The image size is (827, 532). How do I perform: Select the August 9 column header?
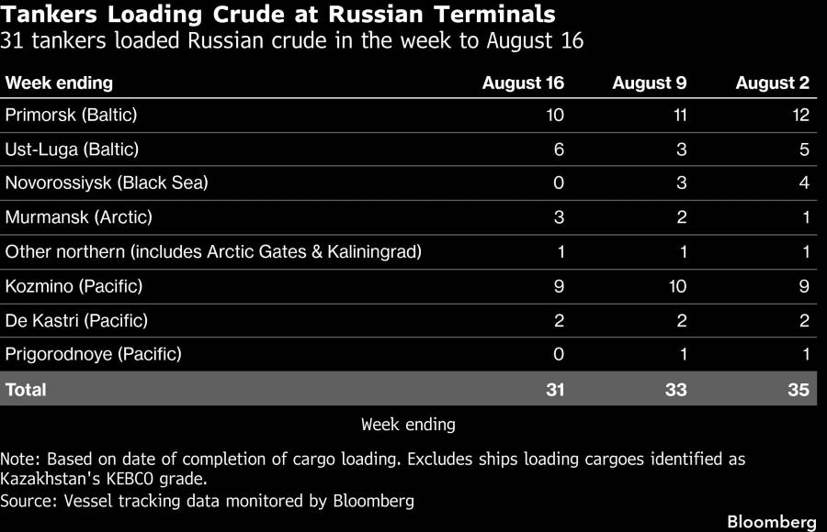pos(650,83)
